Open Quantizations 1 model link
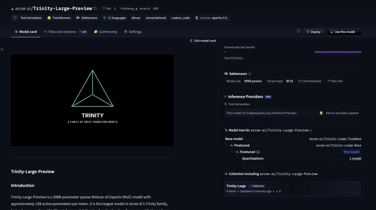This screenshot has height=210, width=376. pyautogui.click(x=355, y=159)
